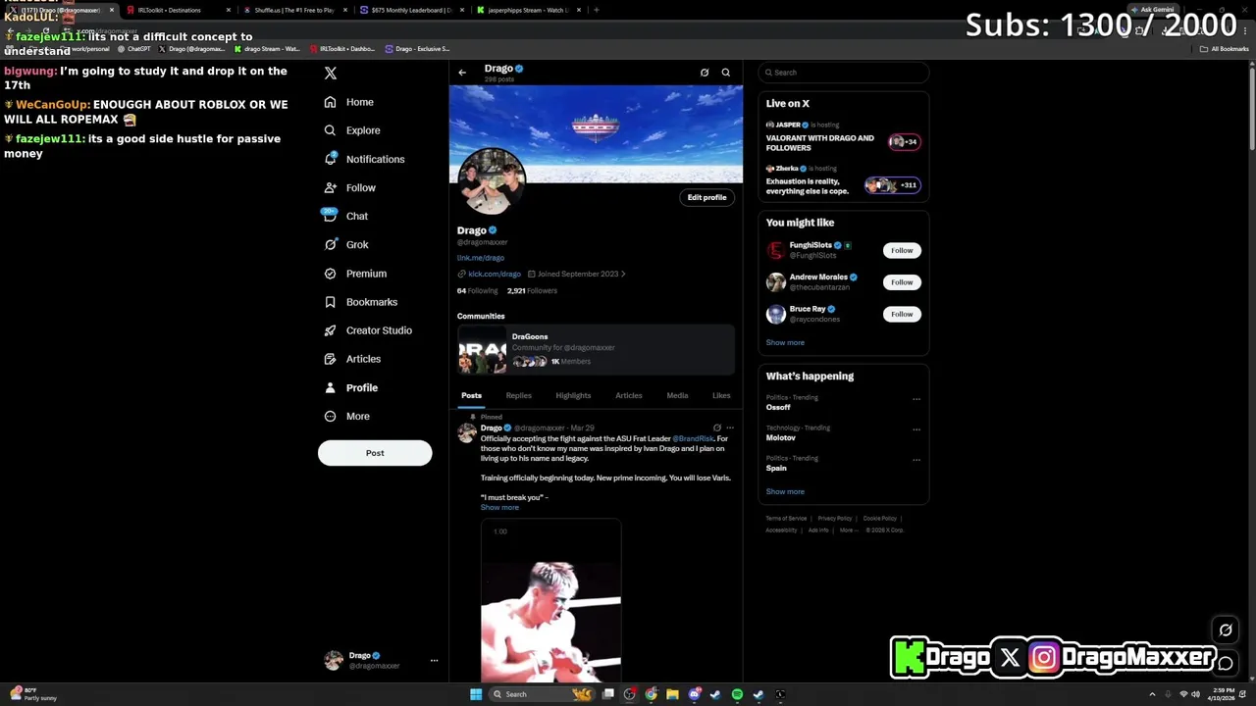
Task: Open the Explore page
Action: click(x=351, y=130)
